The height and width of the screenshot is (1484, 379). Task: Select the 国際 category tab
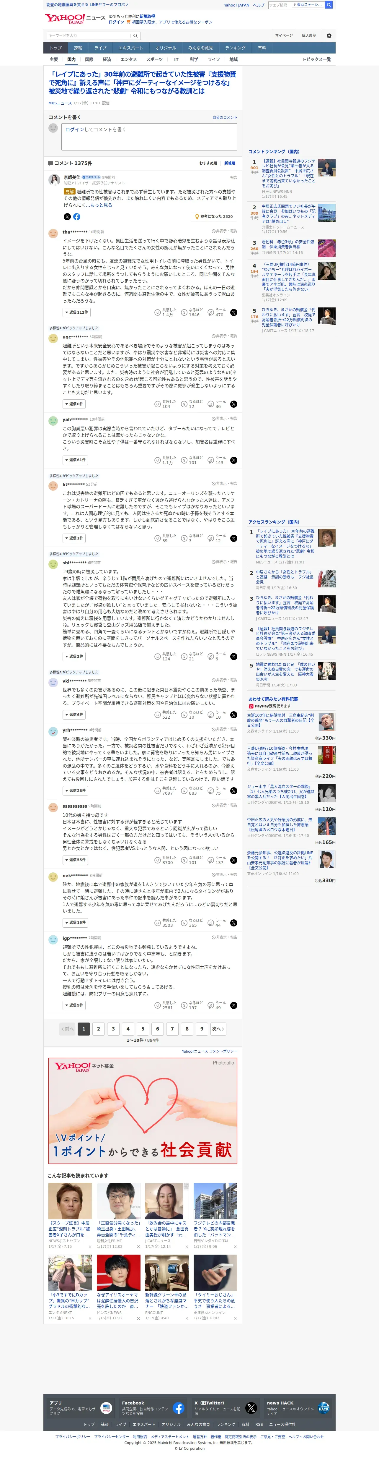tap(89, 59)
